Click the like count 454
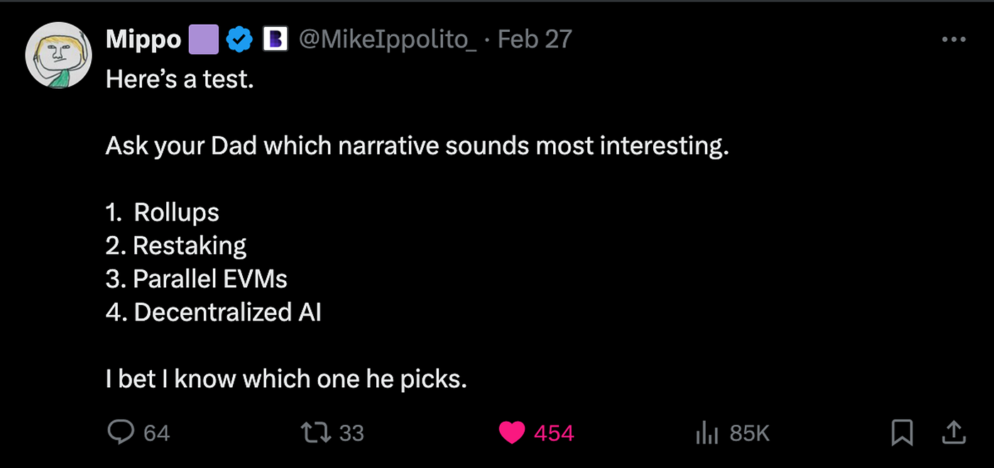The image size is (994, 468). click(554, 433)
